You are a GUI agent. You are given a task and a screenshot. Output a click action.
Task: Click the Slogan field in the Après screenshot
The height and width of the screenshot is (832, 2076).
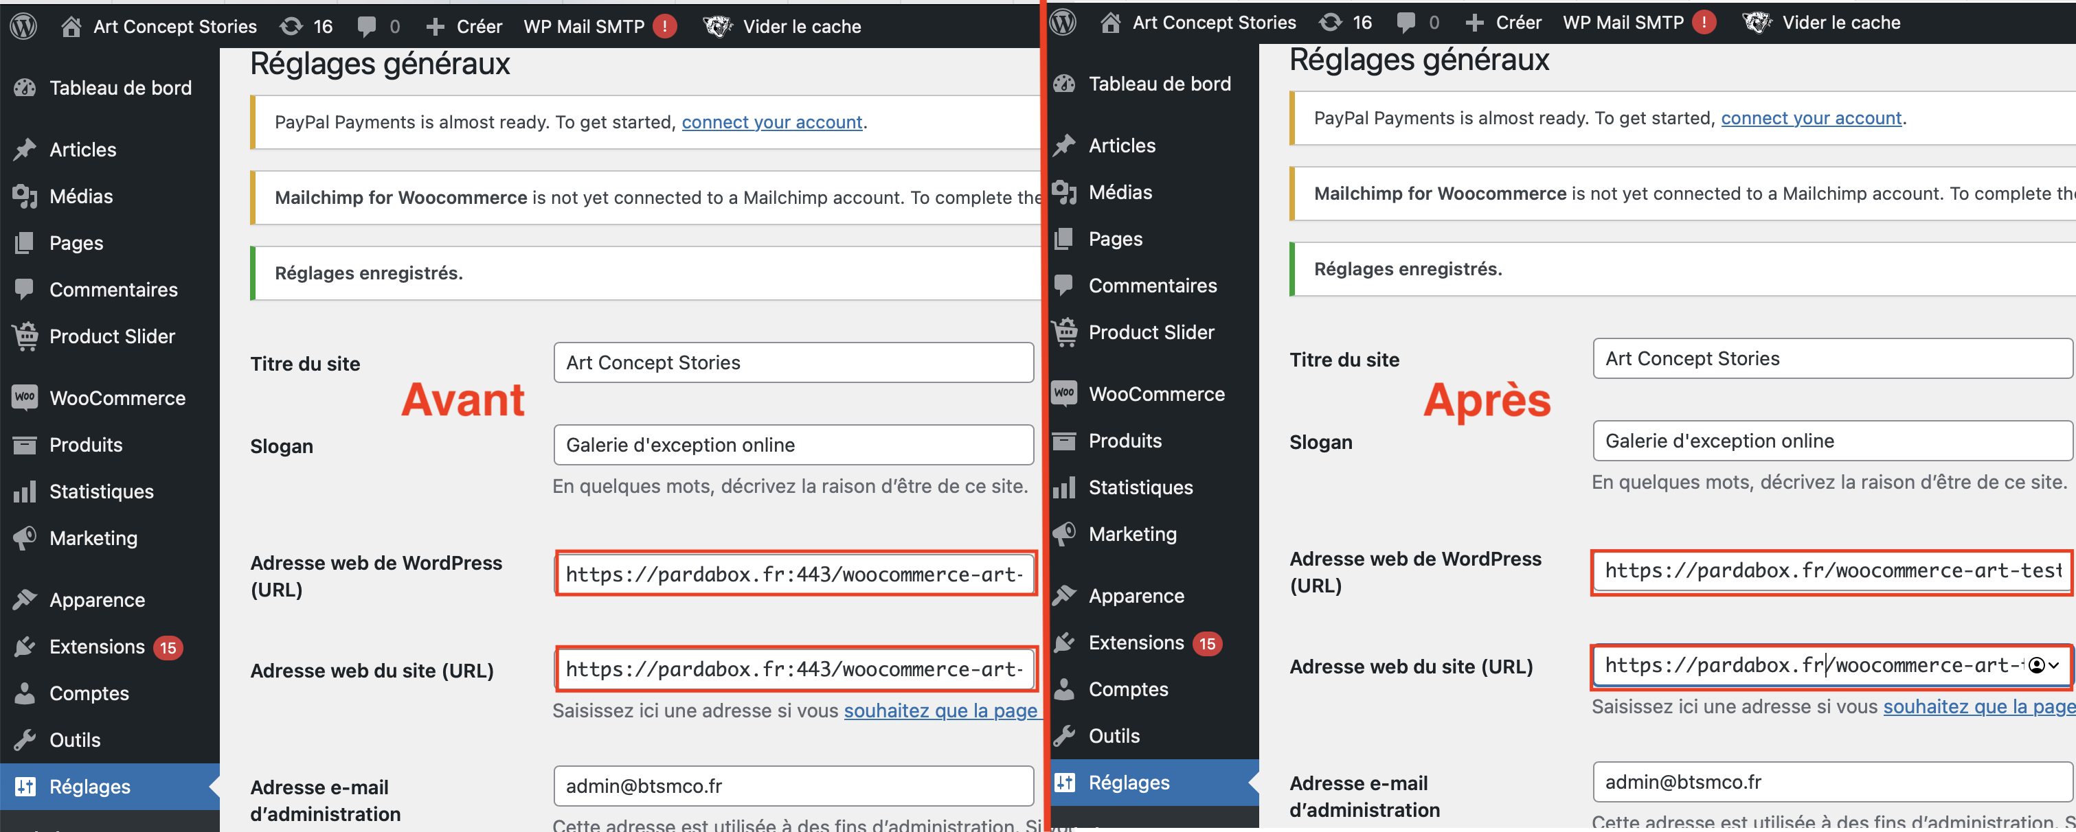tap(1833, 441)
